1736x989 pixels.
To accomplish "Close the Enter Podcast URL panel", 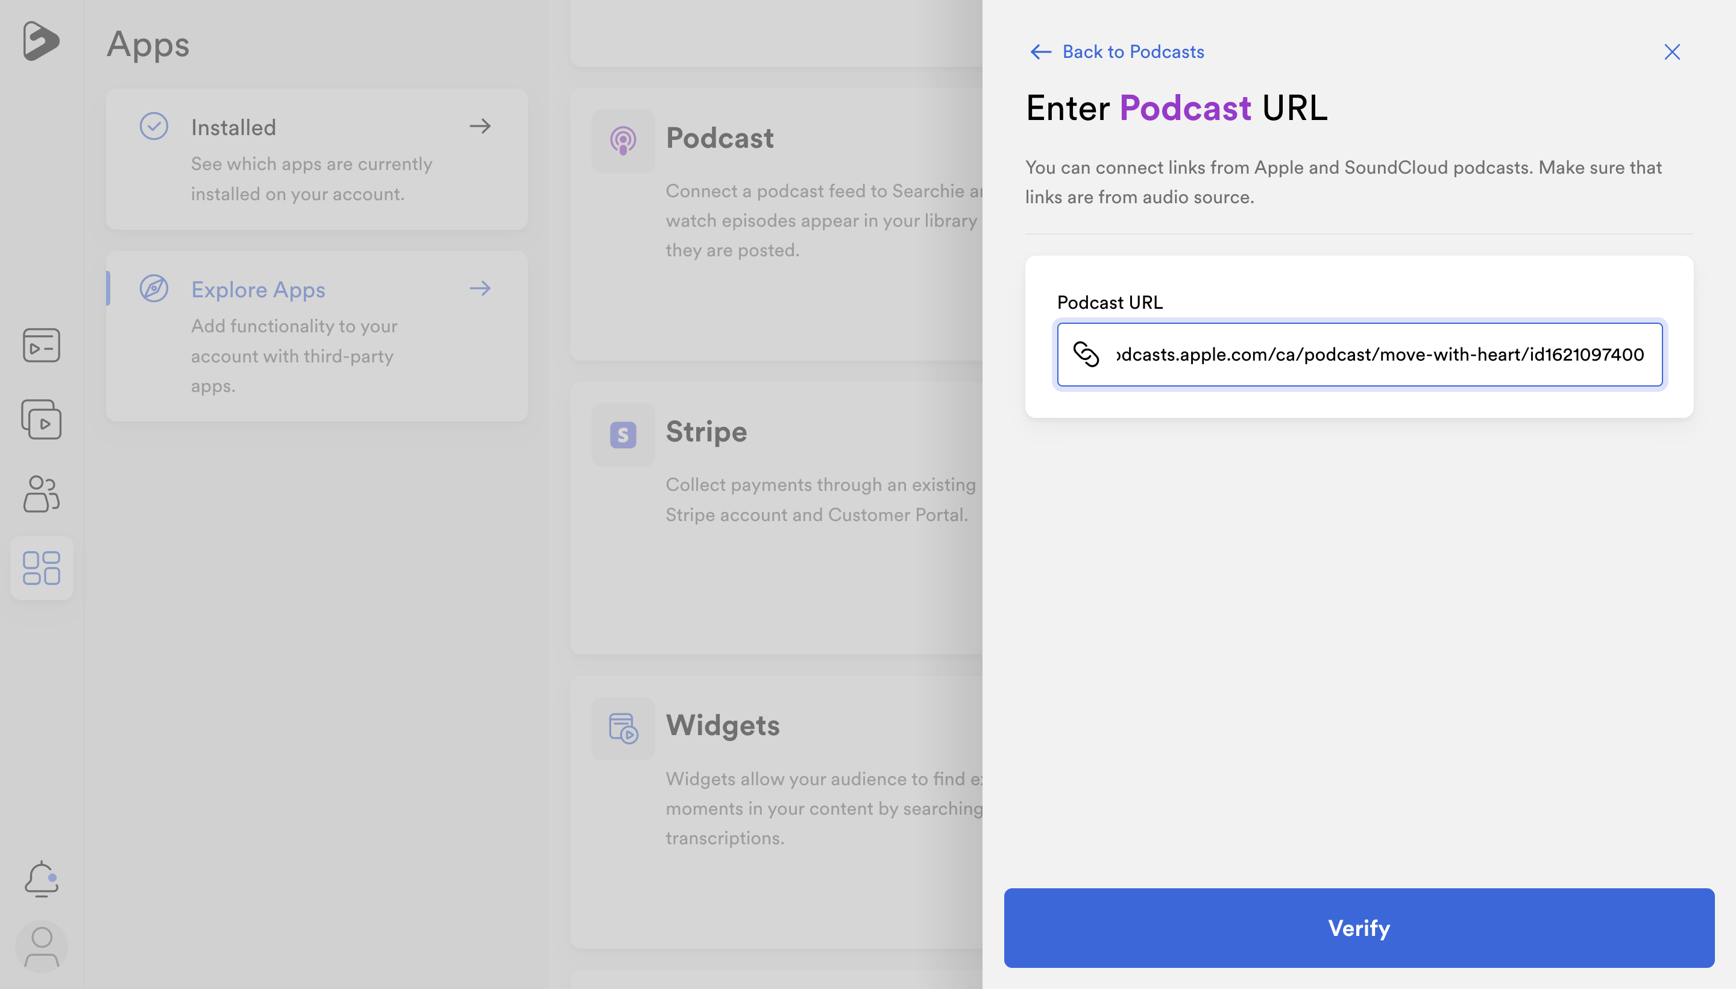I will pyautogui.click(x=1672, y=52).
